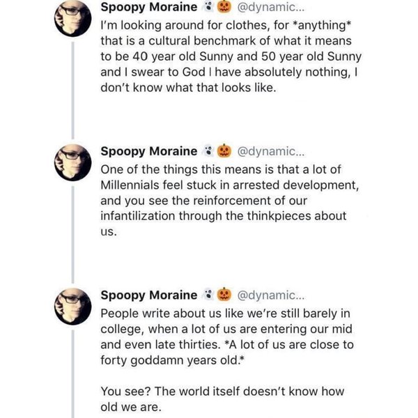Click Spoopy Moraine name on the Millennials tweet
The width and height of the screenshot is (418, 418).
pos(148,150)
